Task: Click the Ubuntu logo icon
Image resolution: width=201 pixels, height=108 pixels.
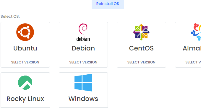Action: point(25,32)
